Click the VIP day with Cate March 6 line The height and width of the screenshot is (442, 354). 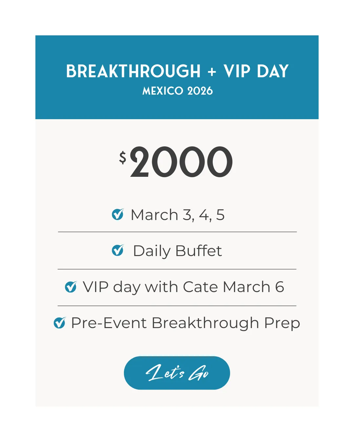183,287
